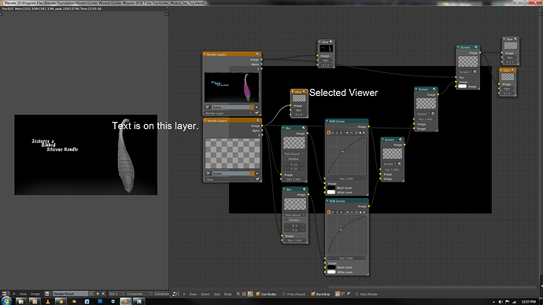Toggle preview icon on upper Blur node
The image size is (543, 305).
pyautogui.click(x=303, y=128)
